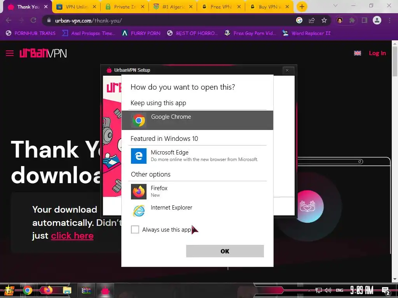
Task: Open the Extensions puzzle icon
Action: [x=352, y=21]
